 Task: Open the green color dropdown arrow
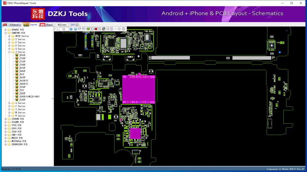(91, 29)
